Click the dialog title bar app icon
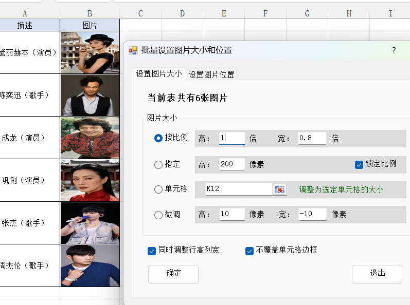Image resolution: width=410 pixels, height=305 pixels. tap(133, 50)
